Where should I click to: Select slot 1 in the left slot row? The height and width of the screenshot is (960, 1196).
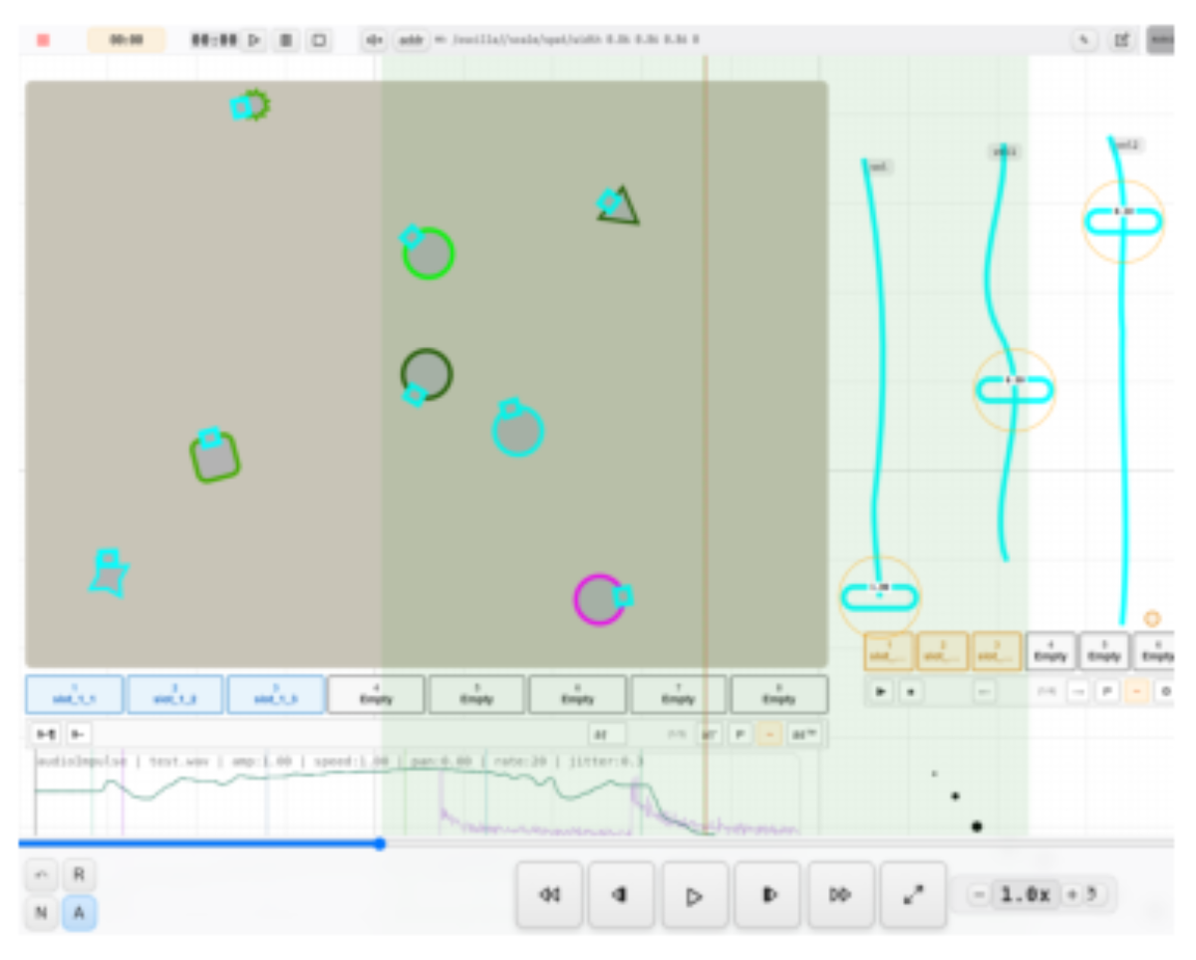(x=75, y=695)
